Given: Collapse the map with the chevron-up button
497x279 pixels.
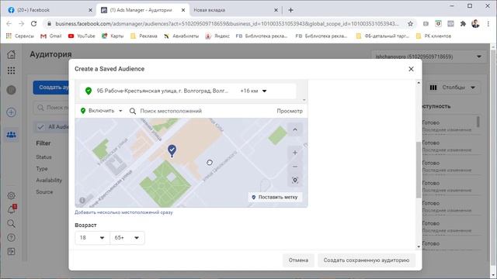Looking at the screenshot, I should pos(295,129).
